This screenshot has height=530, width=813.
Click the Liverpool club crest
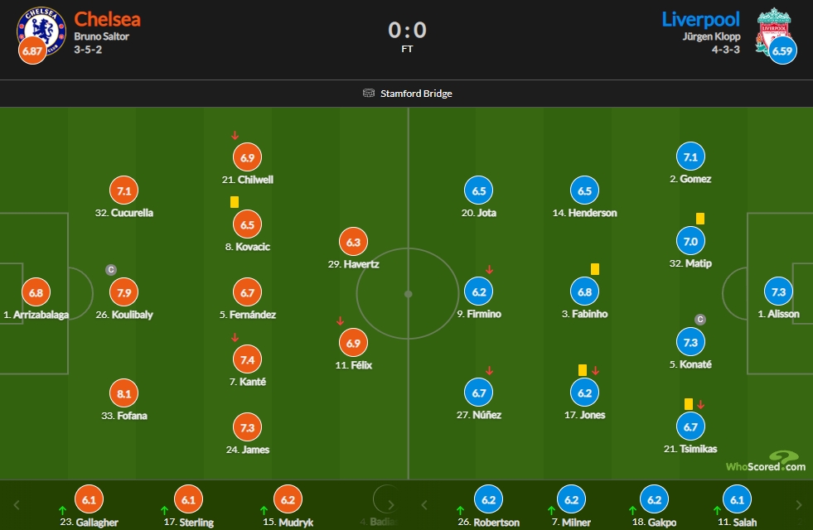pyautogui.click(x=772, y=30)
